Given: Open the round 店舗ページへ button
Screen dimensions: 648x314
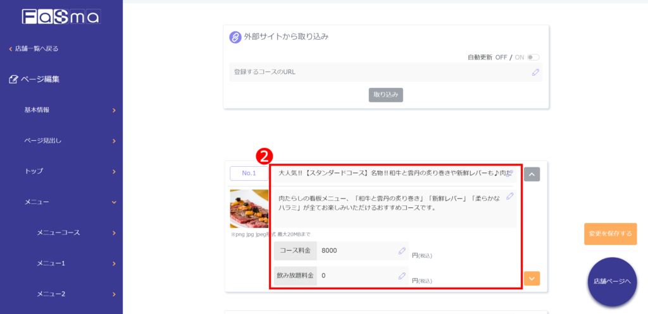Looking at the screenshot, I should (x=612, y=282).
